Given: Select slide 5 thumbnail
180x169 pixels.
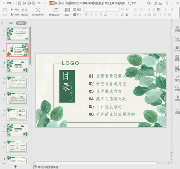Looking at the screenshot, I should pos(17,98).
